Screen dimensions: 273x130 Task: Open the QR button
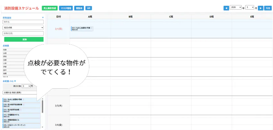coord(89,8)
